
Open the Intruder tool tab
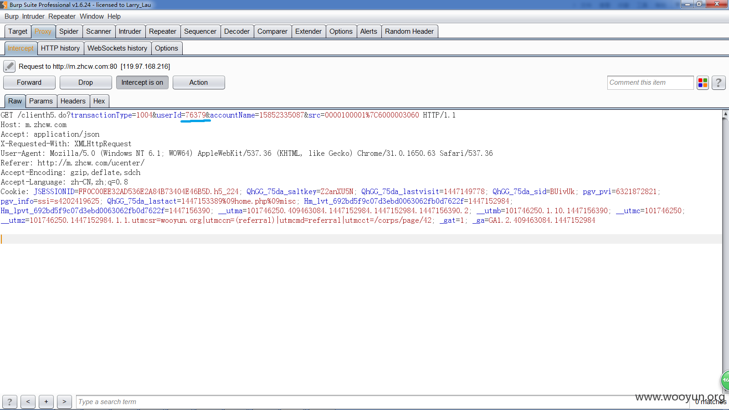130,31
